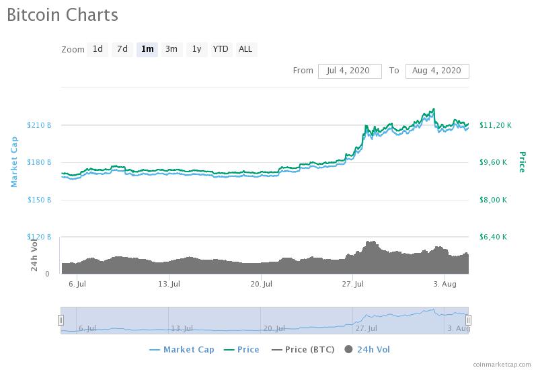This screenshot has height=370, width=538.
Task: Grab the left navigator range handle
Action: [x=61, y=320]
